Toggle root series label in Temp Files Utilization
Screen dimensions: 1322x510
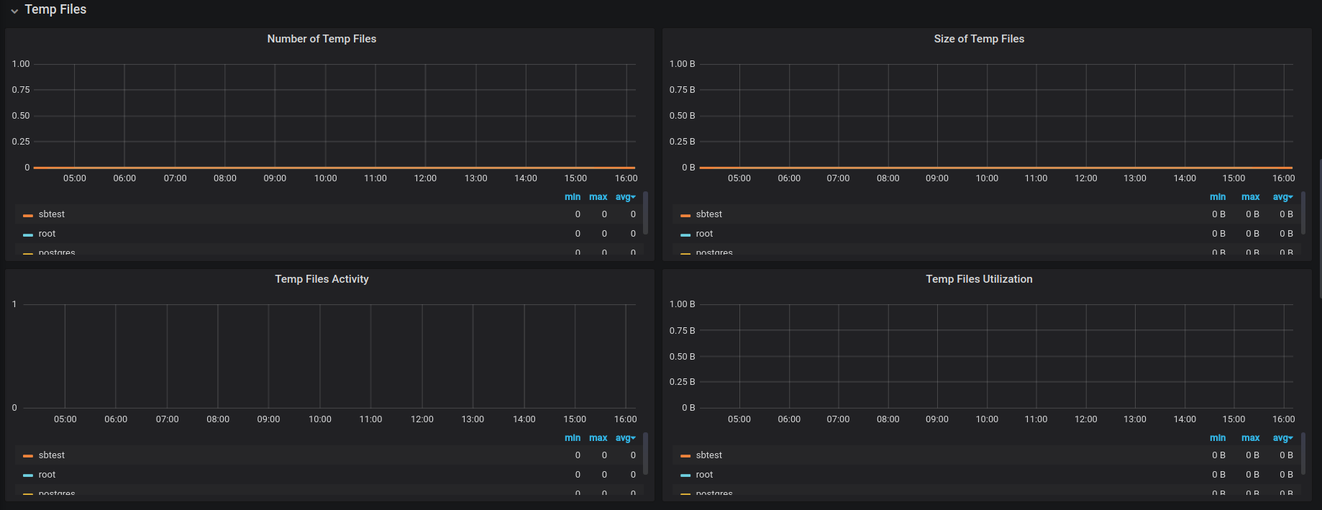click(704, 475)
